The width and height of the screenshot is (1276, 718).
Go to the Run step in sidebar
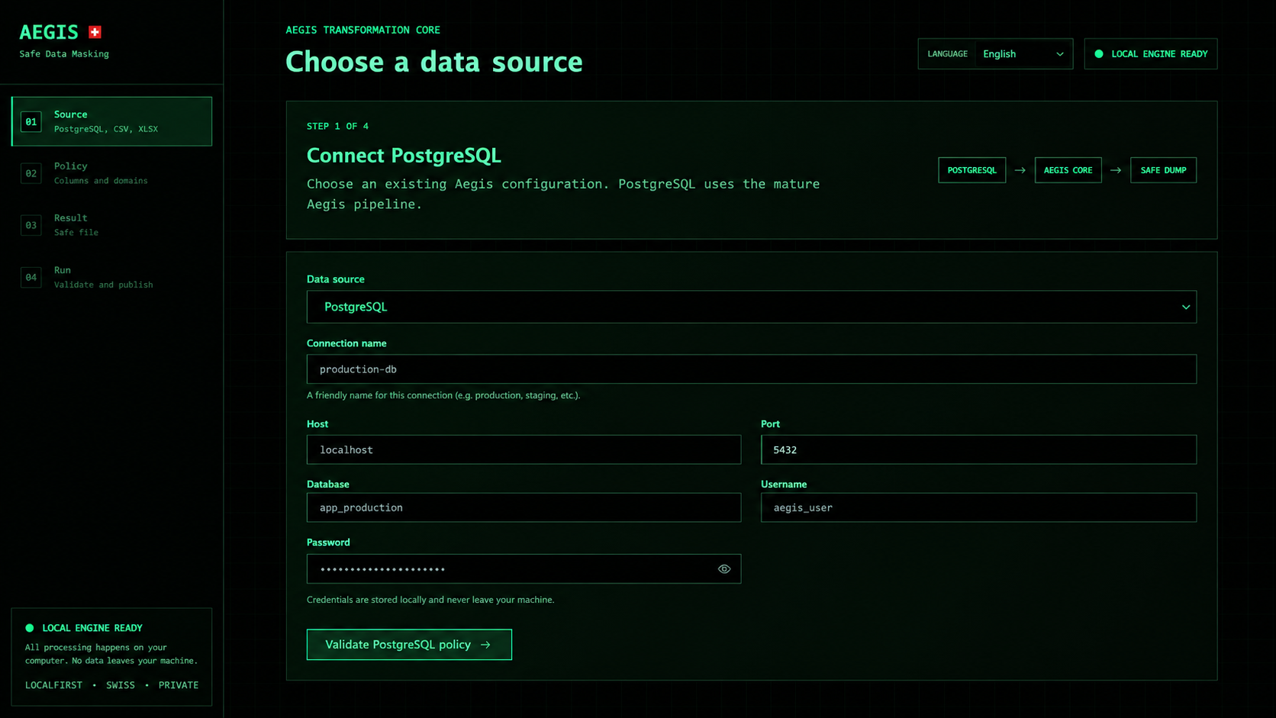pos(111,277)
